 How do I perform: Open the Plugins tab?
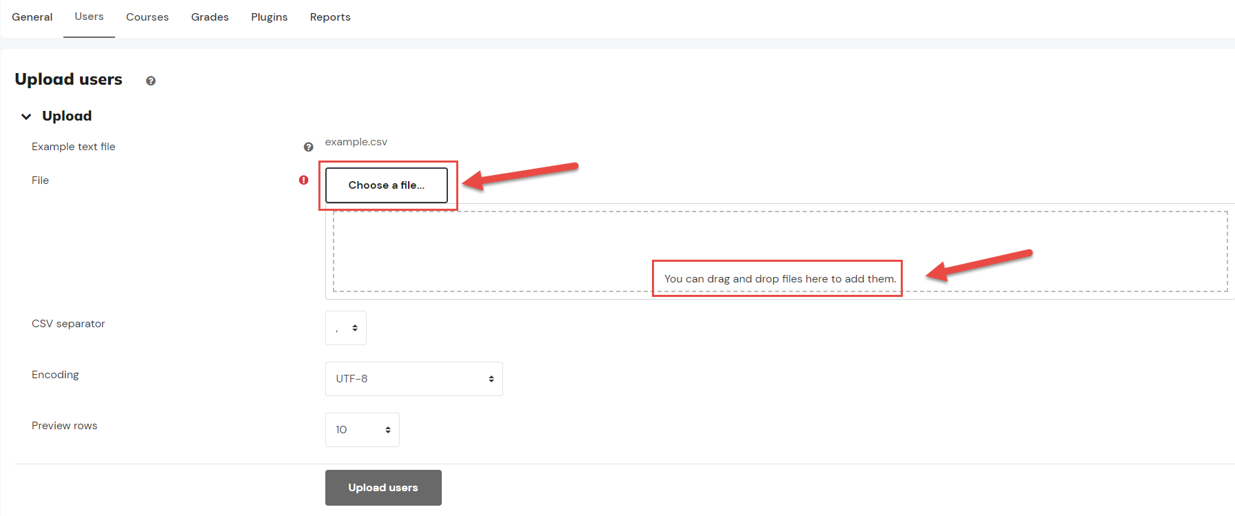point(269,17)
